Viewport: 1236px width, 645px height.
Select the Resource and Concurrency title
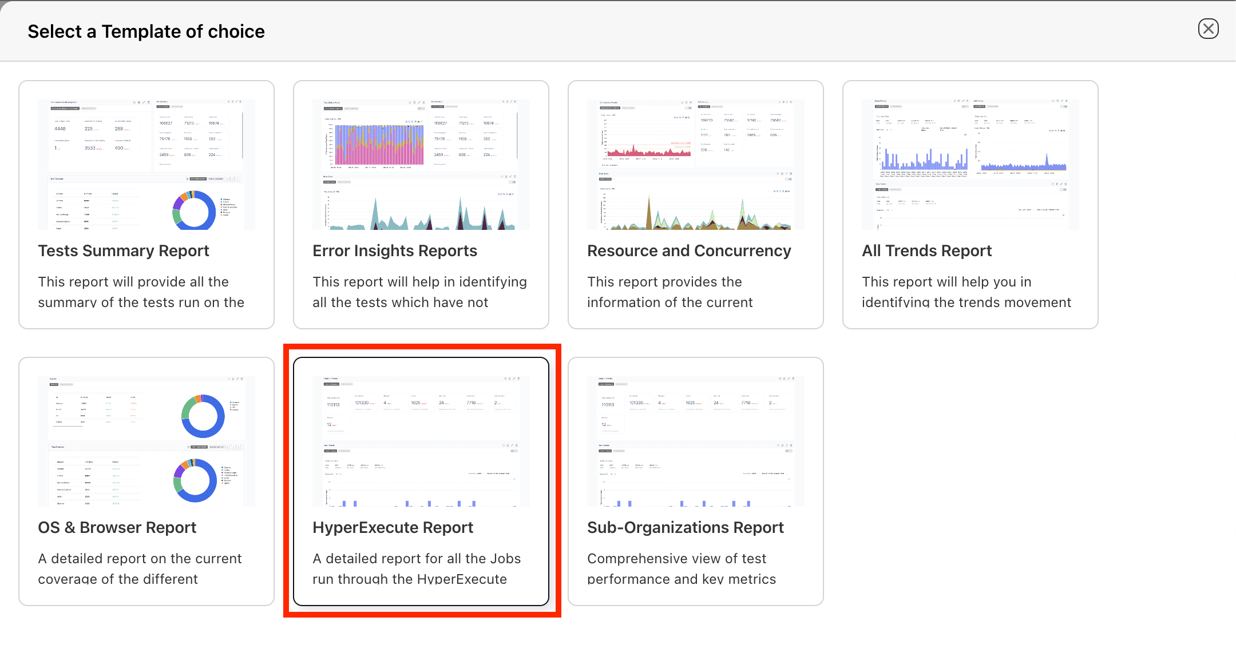689,251
